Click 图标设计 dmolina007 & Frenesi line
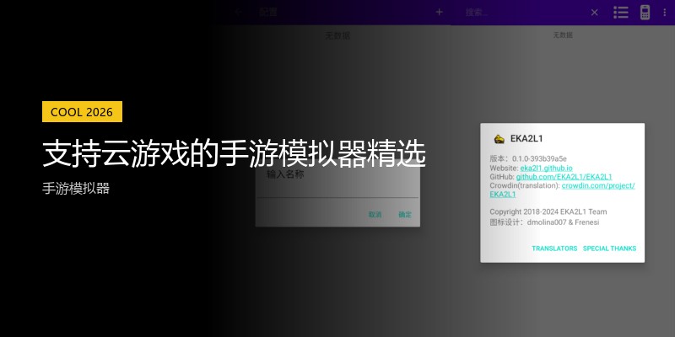 coord(544,222)
